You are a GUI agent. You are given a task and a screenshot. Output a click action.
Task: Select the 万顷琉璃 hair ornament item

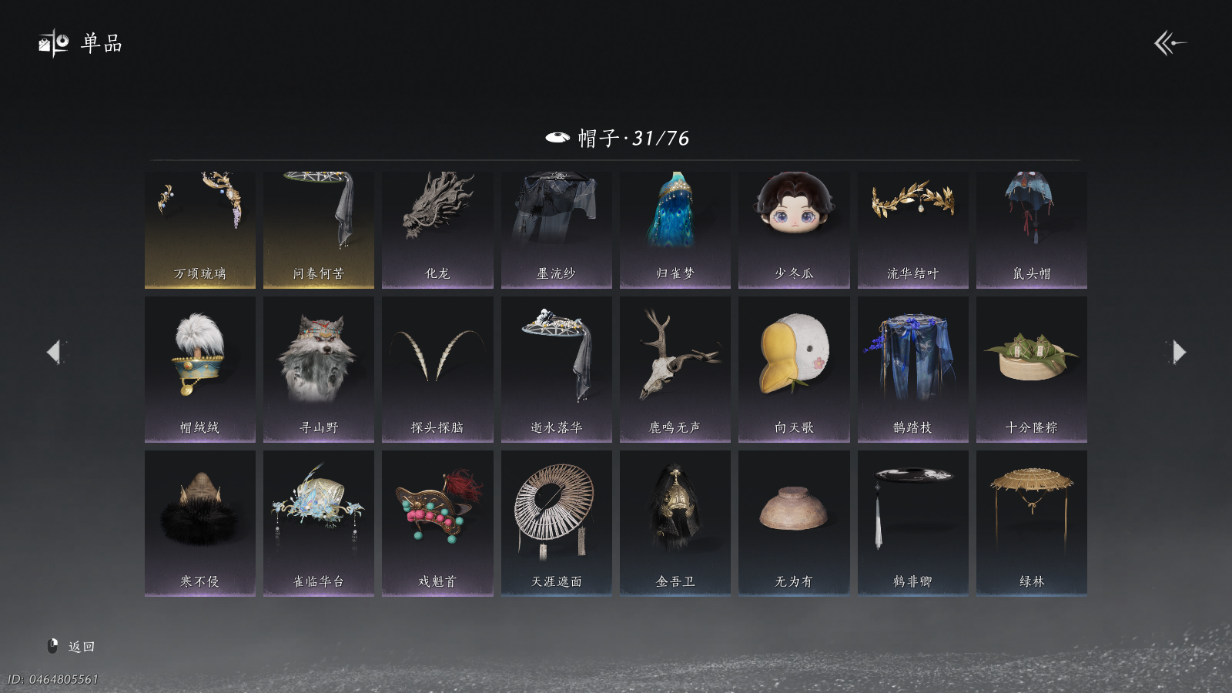point(200,229)
